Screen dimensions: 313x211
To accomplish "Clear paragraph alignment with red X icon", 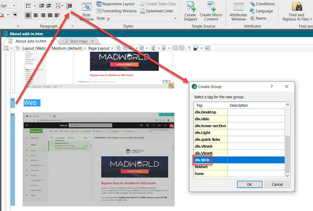I will coord(57,15).
